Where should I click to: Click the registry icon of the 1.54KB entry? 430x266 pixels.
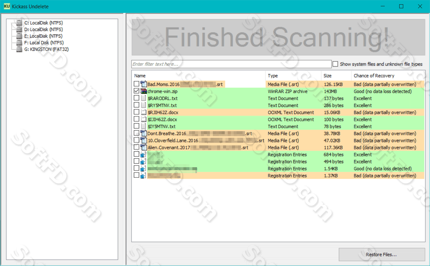[143, 169]
